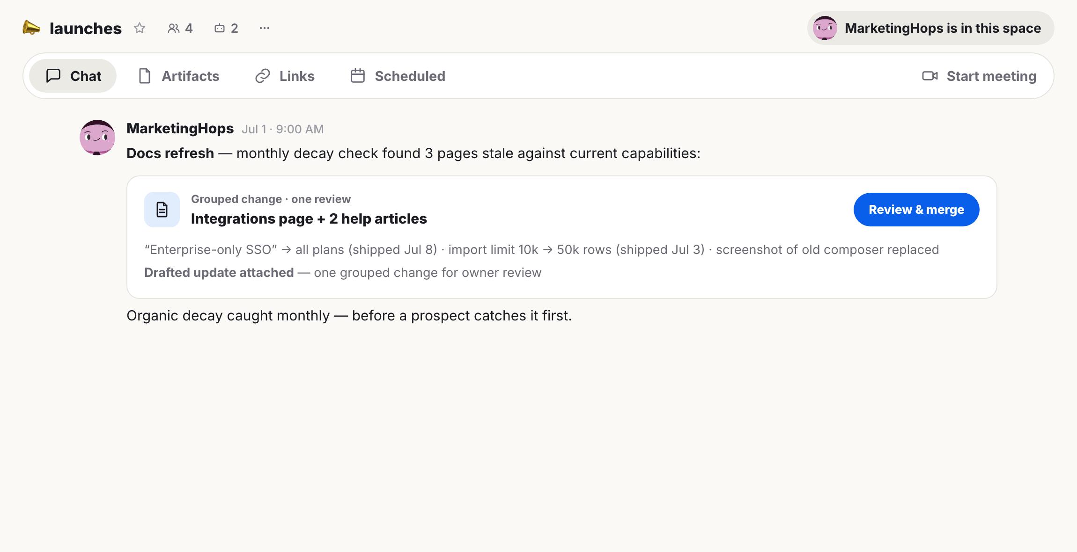
Task: Open the members list showing 4
Action: tap(180, 28)
